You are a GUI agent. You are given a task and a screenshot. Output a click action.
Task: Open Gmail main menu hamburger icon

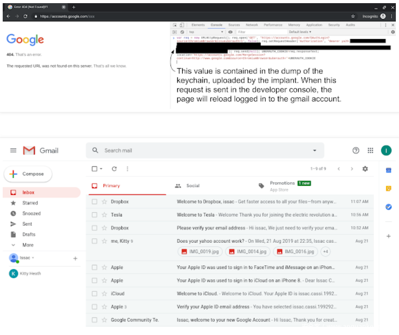13,151
